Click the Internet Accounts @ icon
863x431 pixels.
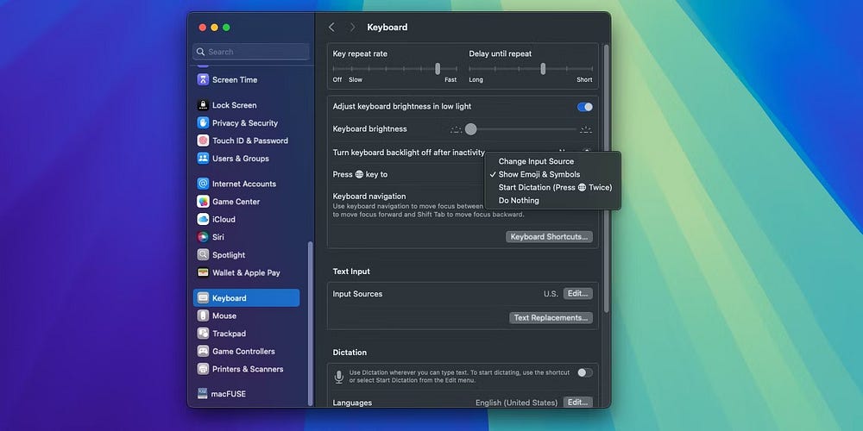point(203,184)
